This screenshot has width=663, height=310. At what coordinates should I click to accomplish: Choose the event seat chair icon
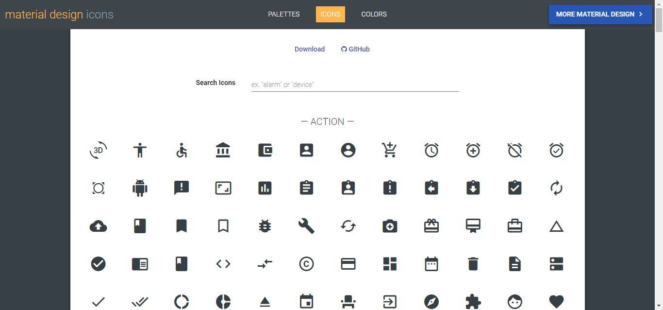(348, 302)
